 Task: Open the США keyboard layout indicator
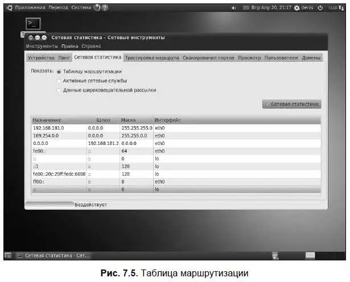tap(332, 8)
